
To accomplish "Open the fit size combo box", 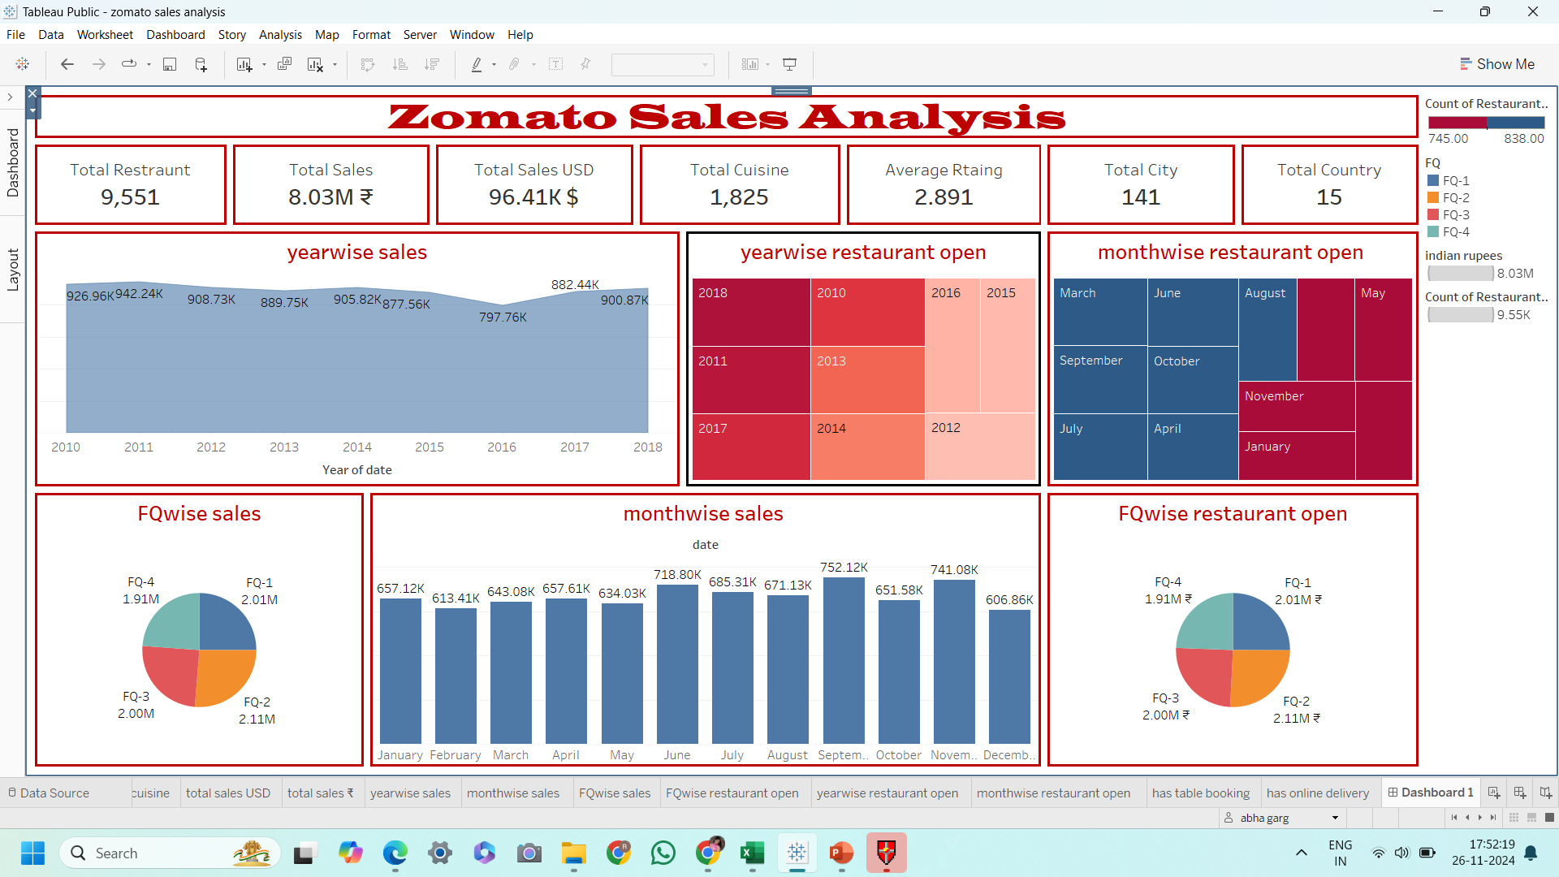I will (663, 64).
